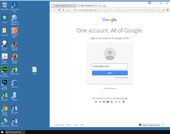Launch the Activate Solver shortcut
Viewport: 170px width, 134px height.
coord(5,45)
